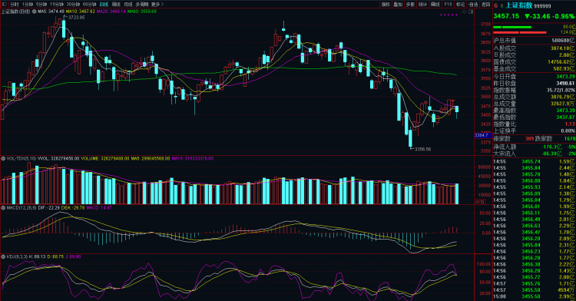This screenshot has height=301, width=576.
Task: Click the diamond icon above price axis
Action: 465,12
